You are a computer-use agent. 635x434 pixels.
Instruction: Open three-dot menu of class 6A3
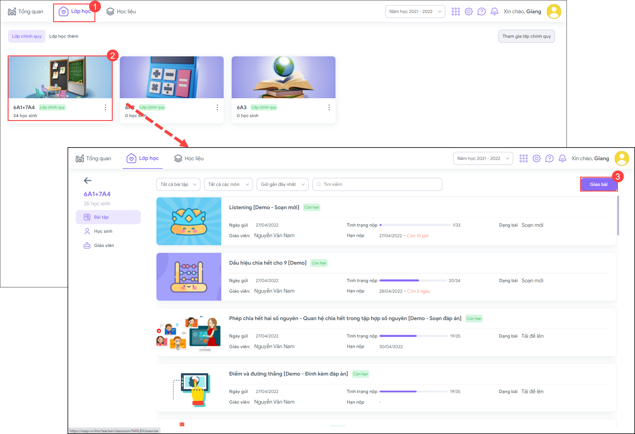point(329,107)
